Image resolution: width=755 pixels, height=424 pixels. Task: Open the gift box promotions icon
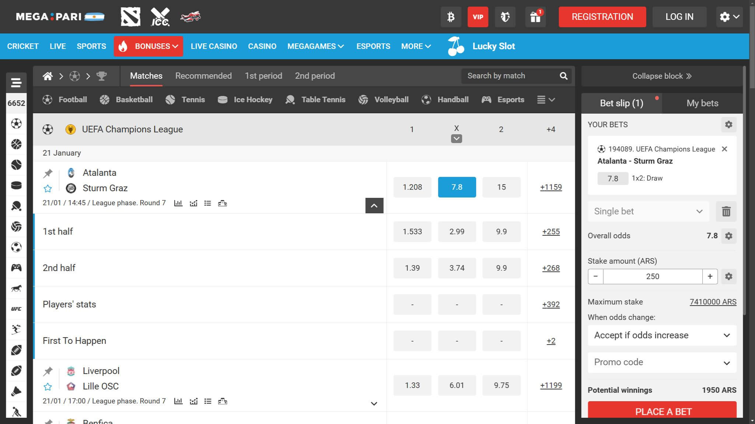pyautogui.click(x=535, y=17)
